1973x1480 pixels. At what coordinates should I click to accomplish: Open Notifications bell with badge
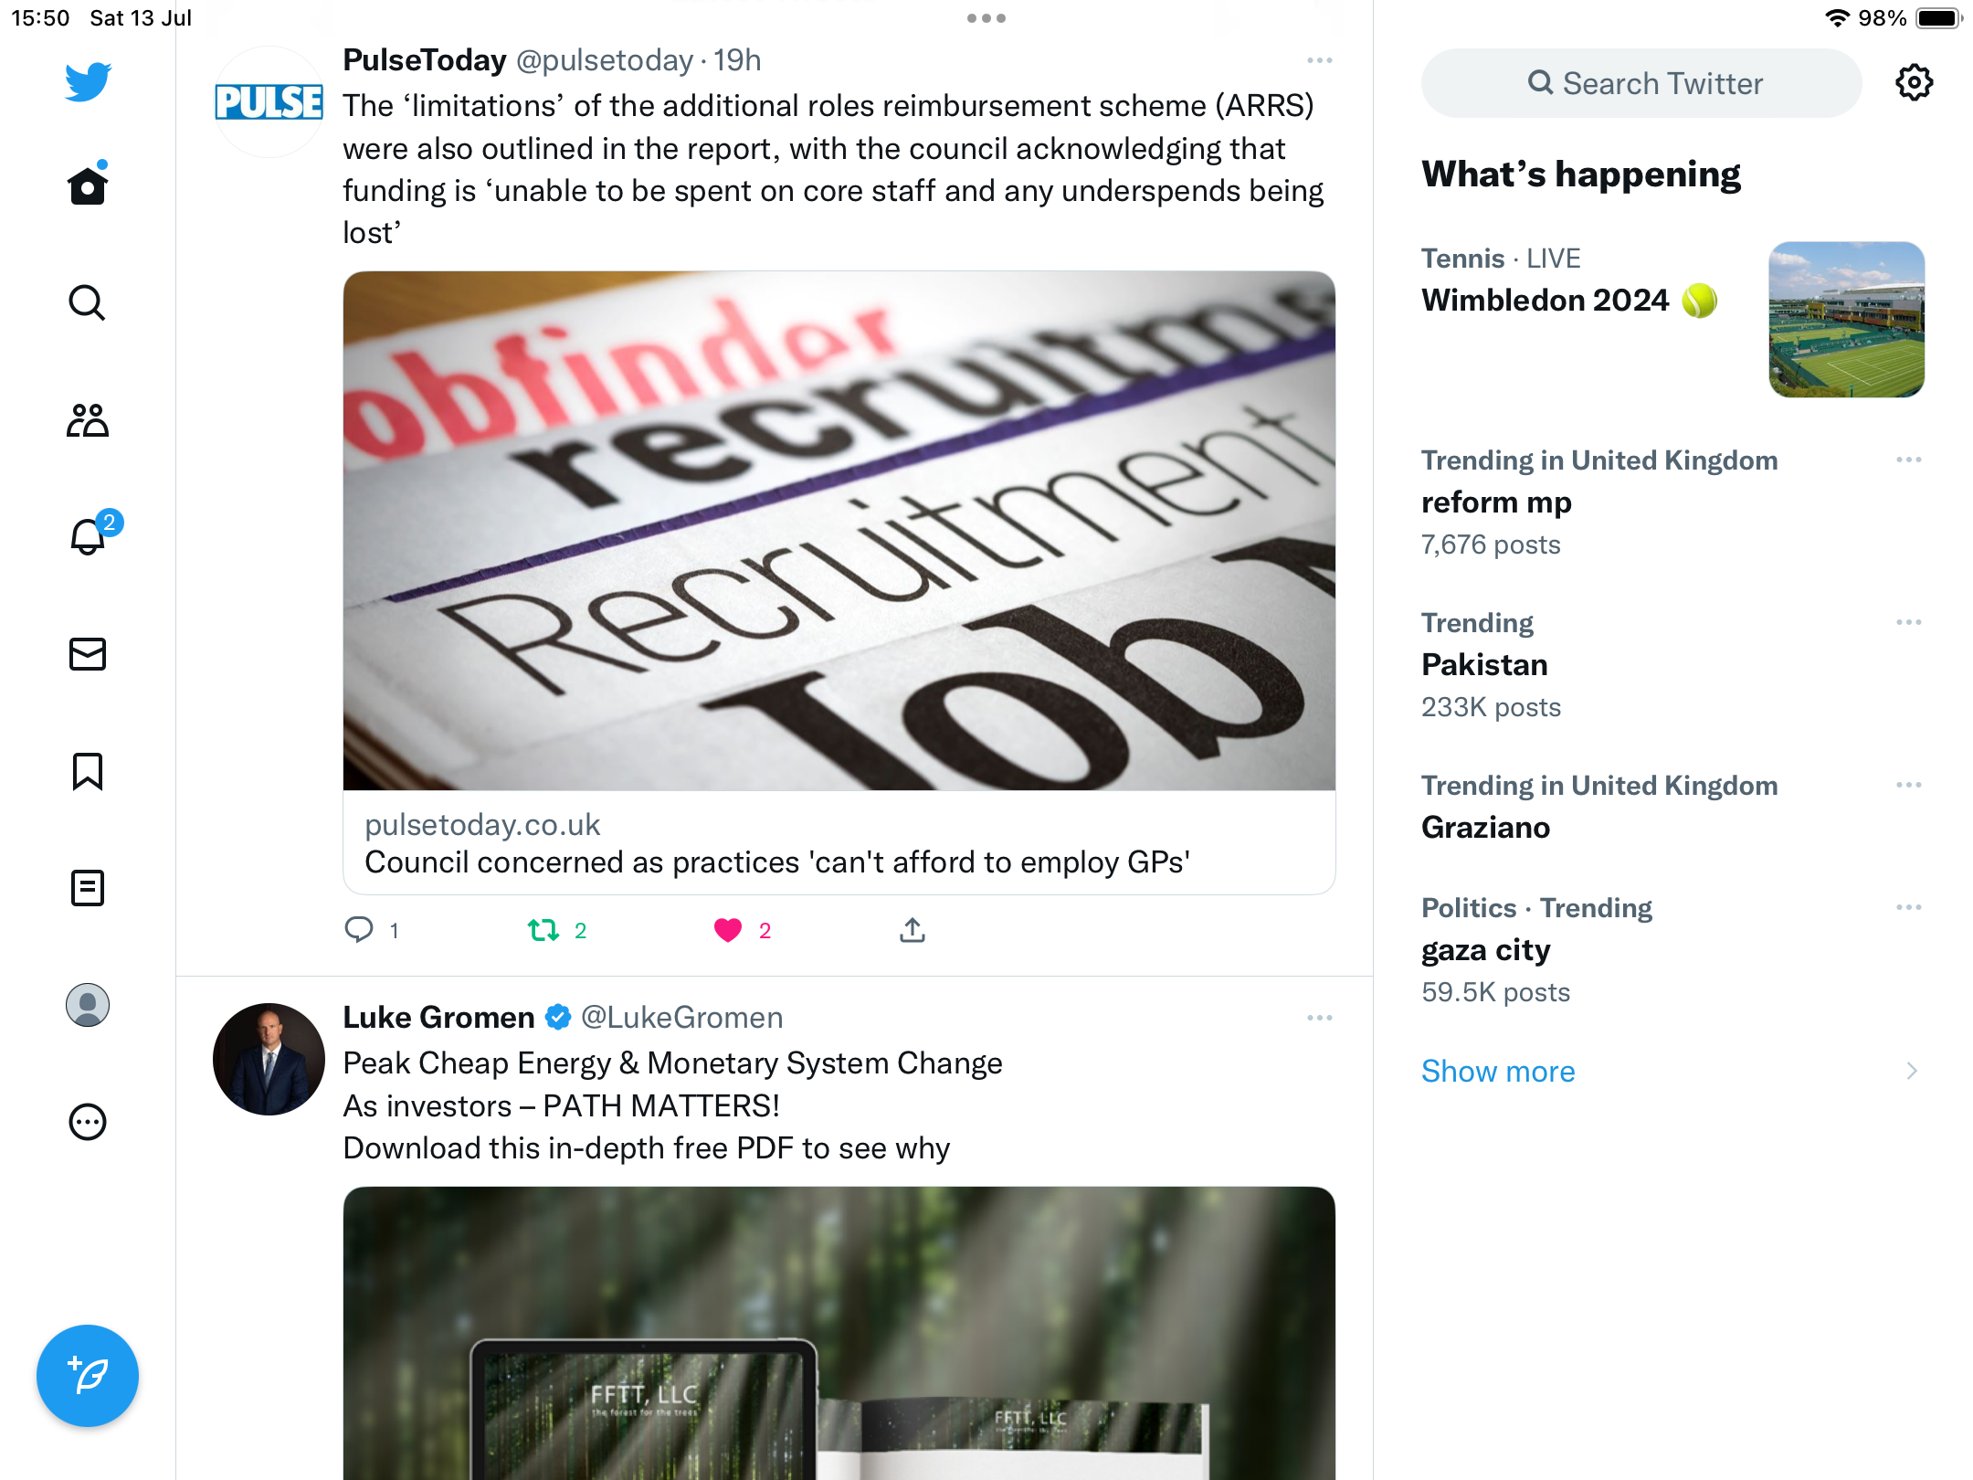(88, 536)
